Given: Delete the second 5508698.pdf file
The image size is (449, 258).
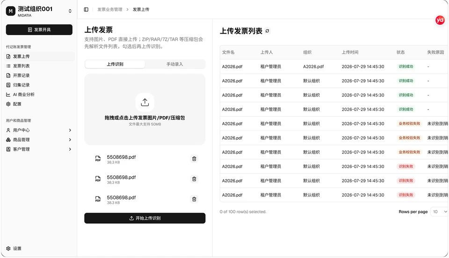Looking at the screenshot, I should [194, 179].
